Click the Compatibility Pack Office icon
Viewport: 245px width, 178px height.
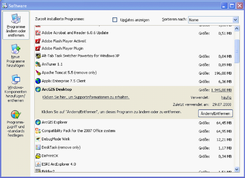[38, 131]
